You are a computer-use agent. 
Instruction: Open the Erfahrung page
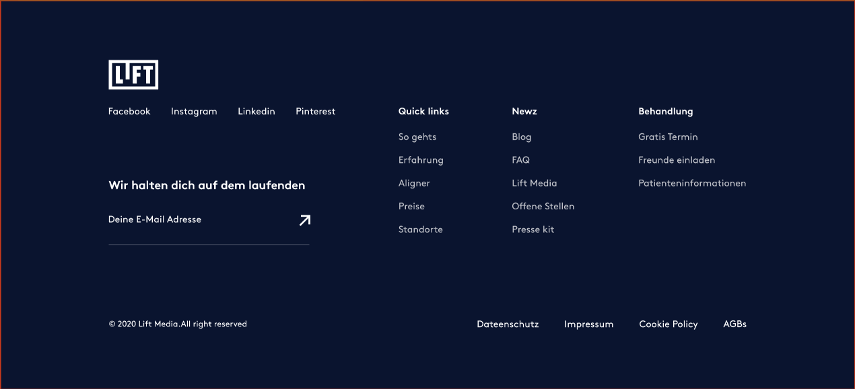tap(421, 160)
